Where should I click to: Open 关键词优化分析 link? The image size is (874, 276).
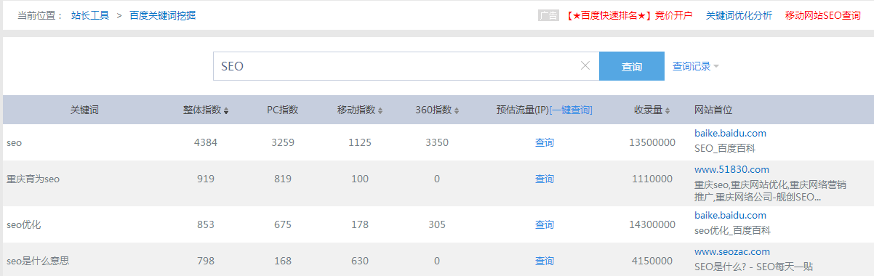click(x=739, y=15)
